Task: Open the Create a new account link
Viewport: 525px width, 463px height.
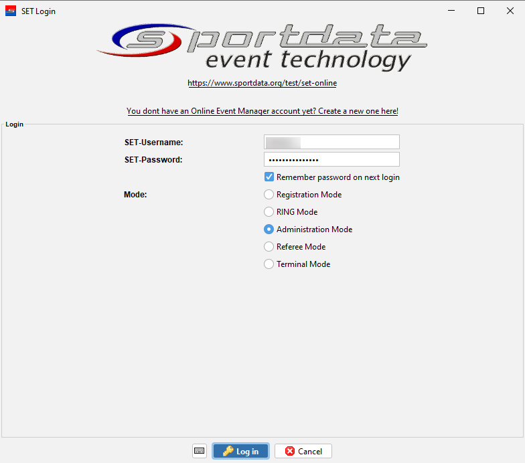Action: (x=262, y=111)
